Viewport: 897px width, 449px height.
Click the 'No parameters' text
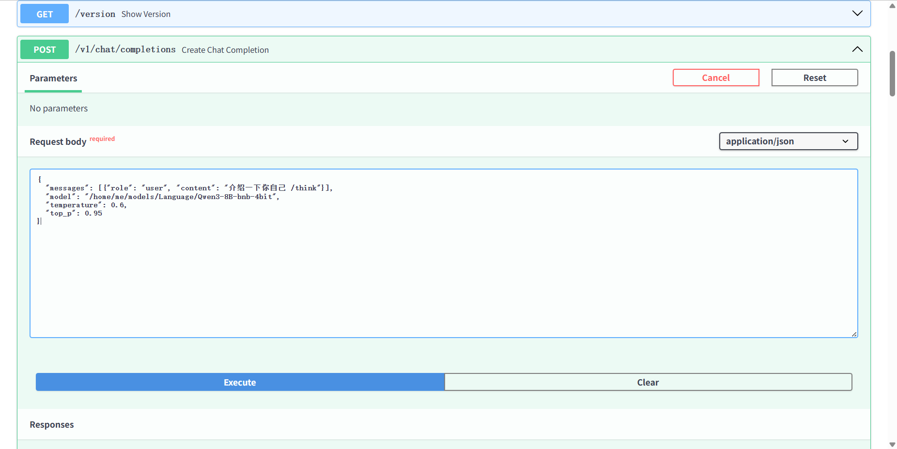(59, 108)
